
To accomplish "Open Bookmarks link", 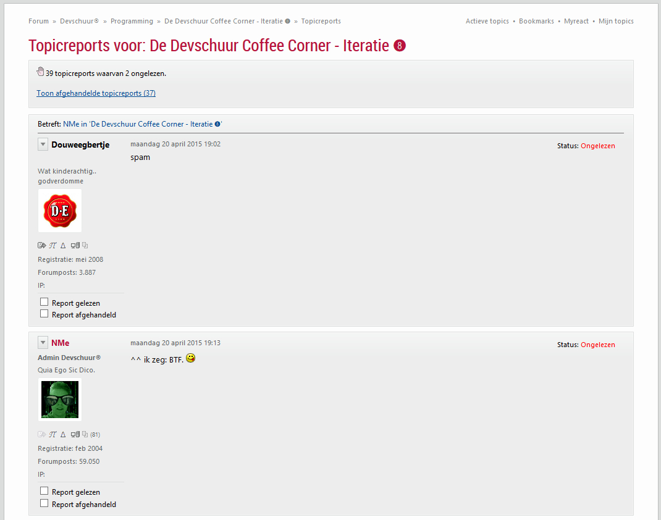I will 536,21.
